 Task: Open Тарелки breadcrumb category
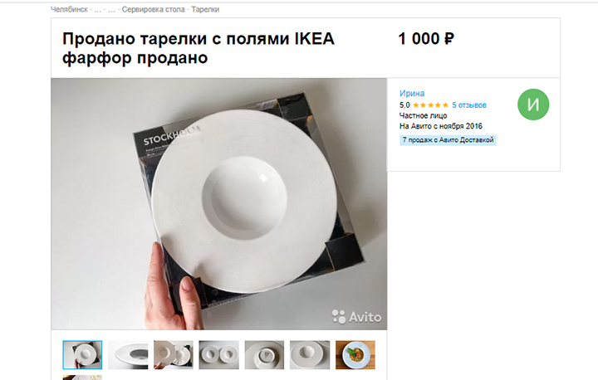click(x=205, y=9)
